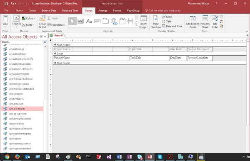This screenshot has width=250, height=161.
Task: Click the report selector square at ruler corner
Action: 51,40
